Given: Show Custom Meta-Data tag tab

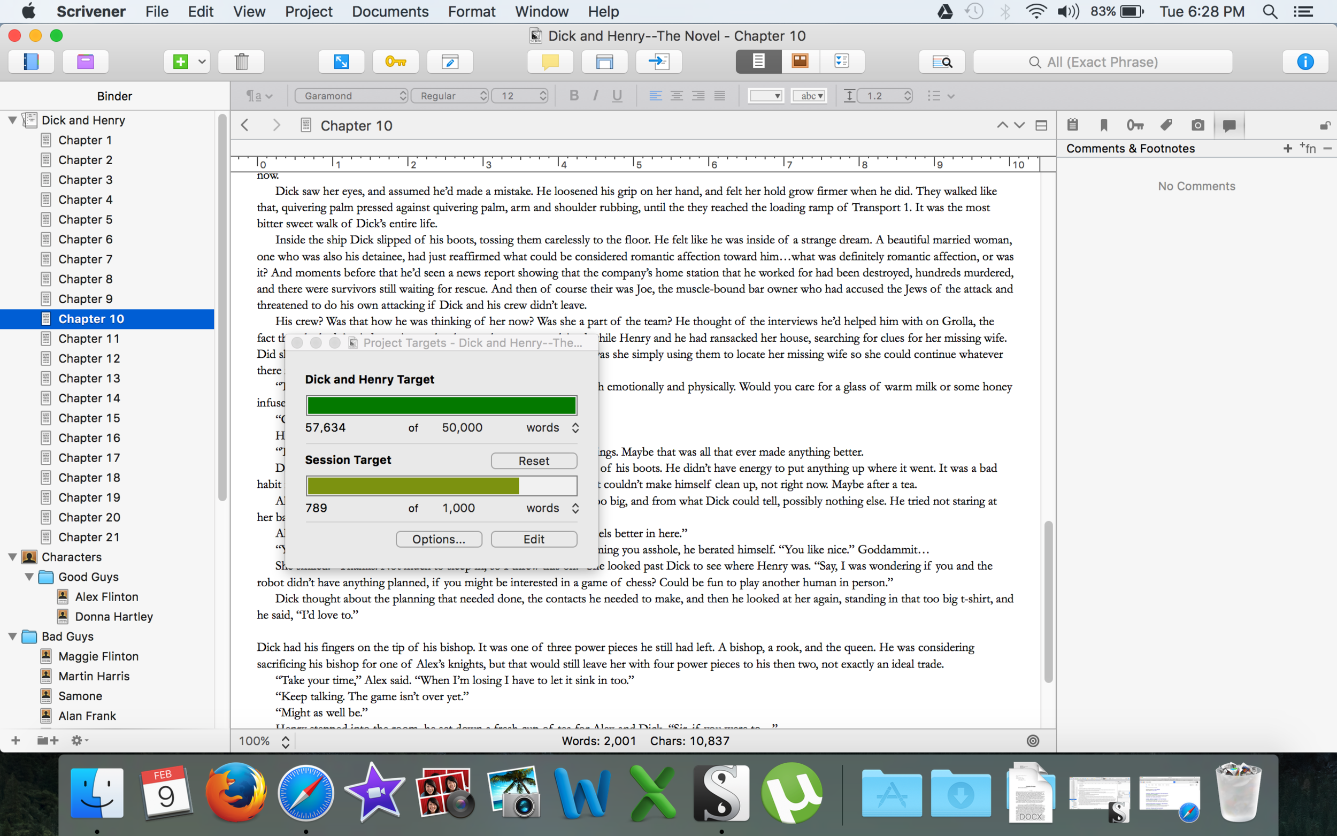Looking at the screenshot, I should point(1166,126).
